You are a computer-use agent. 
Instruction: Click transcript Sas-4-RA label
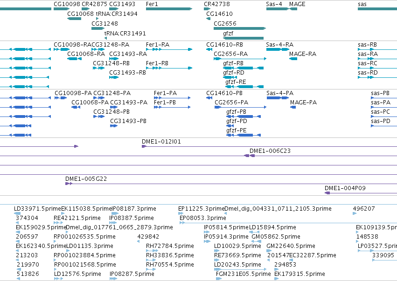coord(280,45)
